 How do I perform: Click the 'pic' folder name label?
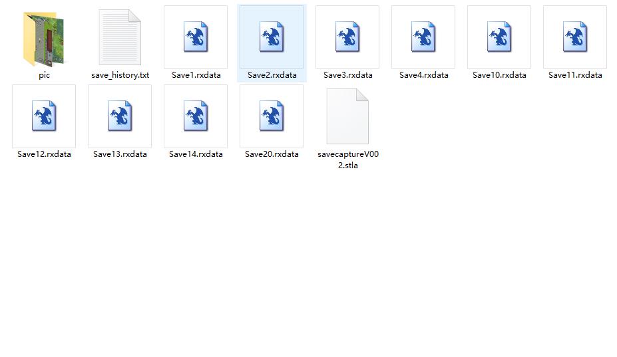pos(44,76)
